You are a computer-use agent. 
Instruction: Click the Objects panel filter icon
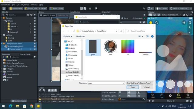[35, 15]
